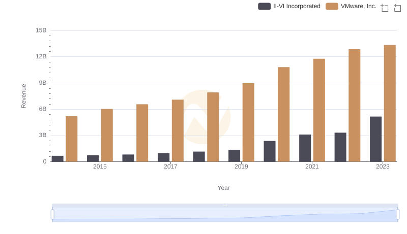Click the 2019 x-axis label
This screenshot has height=234, width=407.
pyautogui.click(x=241, y=166)
